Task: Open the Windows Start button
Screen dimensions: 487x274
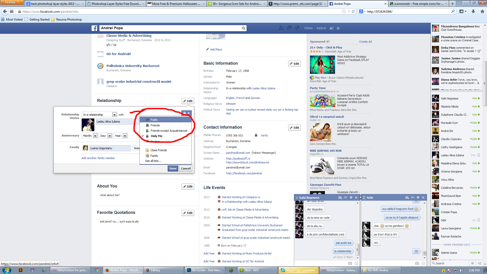Action: tap(7, 270)
